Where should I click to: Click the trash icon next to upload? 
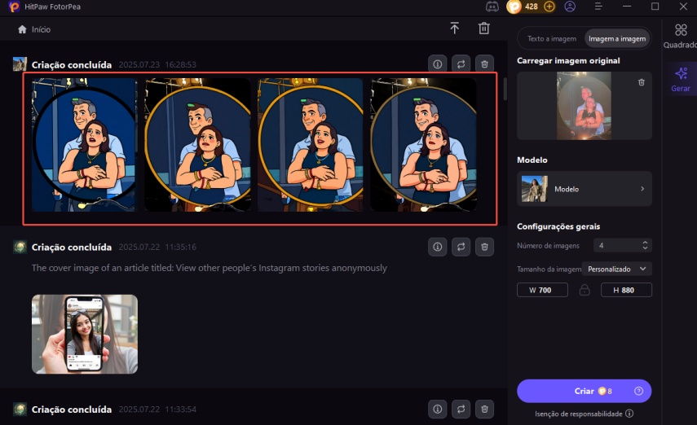(483, 28)
